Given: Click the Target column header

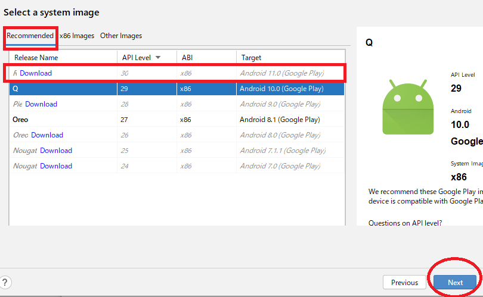Looking at the screenshot, I should click(290, 58).
